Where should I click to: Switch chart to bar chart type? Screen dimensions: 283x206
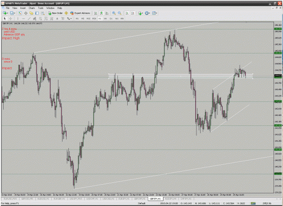[96, 13]
